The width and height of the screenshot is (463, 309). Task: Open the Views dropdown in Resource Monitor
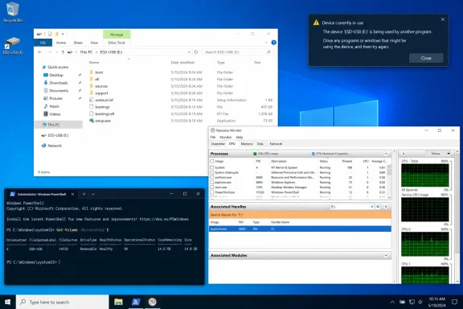449,154
